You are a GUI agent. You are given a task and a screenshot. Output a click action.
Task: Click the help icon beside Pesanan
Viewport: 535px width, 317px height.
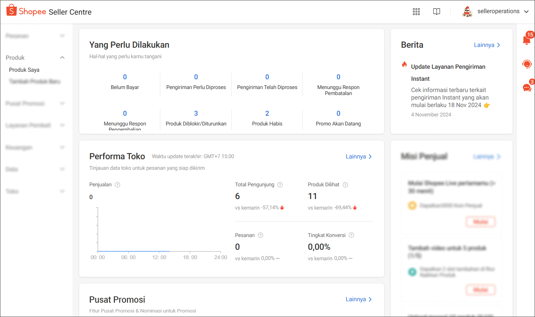261,235
